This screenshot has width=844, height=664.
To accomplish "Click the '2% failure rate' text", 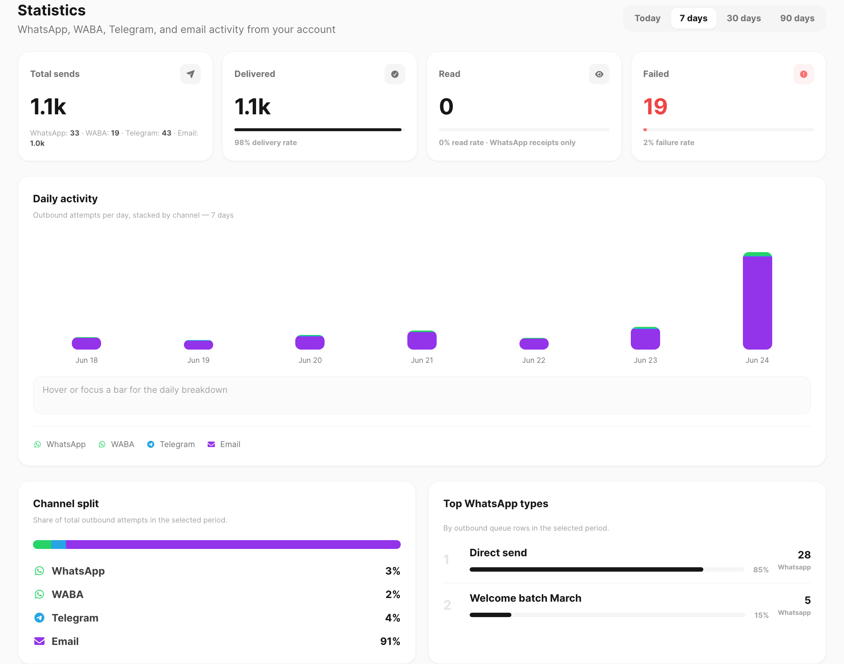I will pos(669,143).
